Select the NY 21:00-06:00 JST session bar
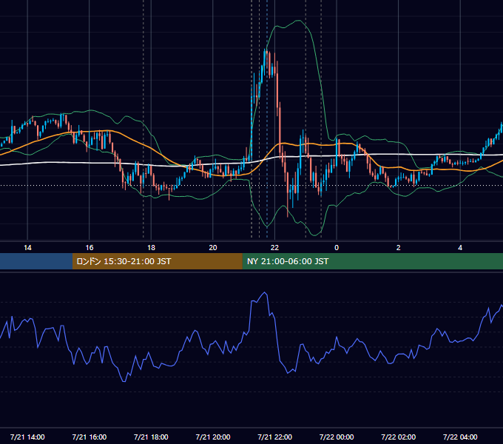The height and width of the screenshot is (444, 503). (372, 261)
